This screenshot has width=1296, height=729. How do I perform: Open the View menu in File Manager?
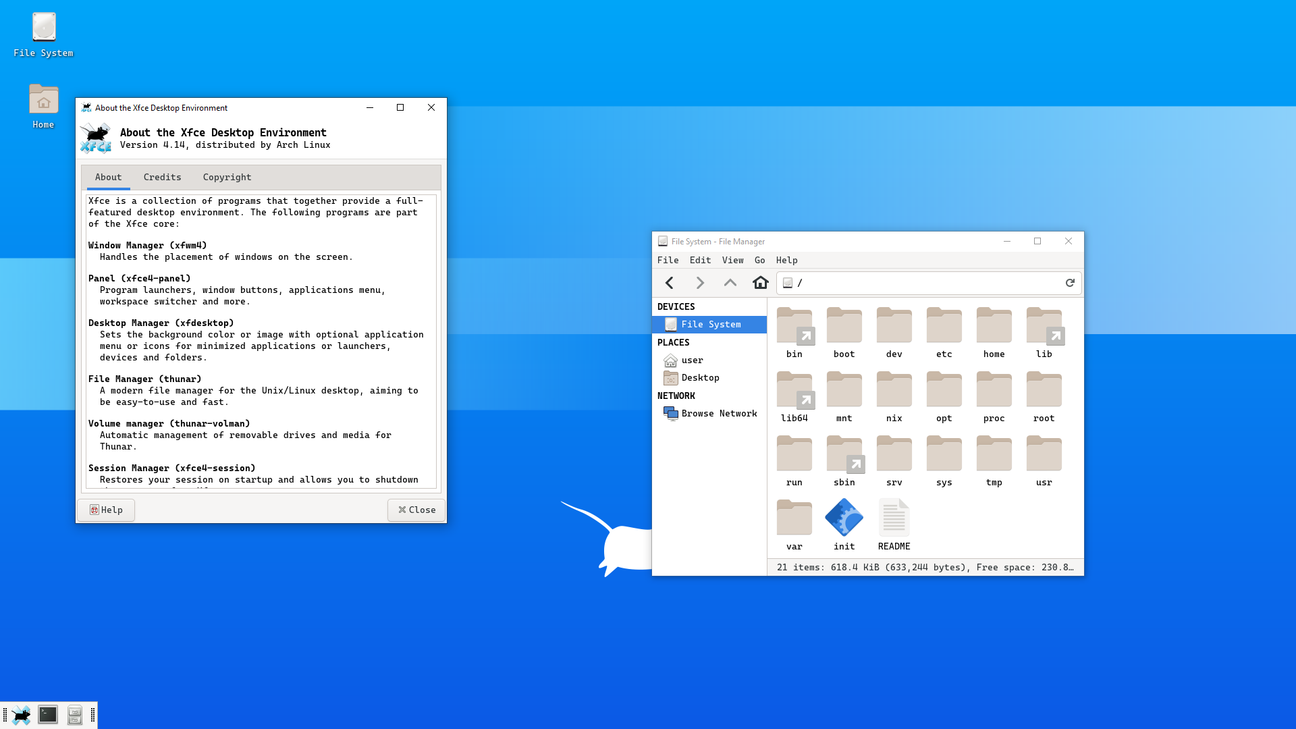tap(732, 261)
